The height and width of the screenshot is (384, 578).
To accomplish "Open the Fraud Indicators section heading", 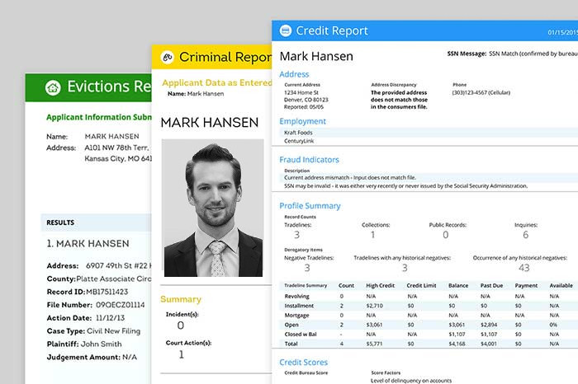I will click(309, 160).
